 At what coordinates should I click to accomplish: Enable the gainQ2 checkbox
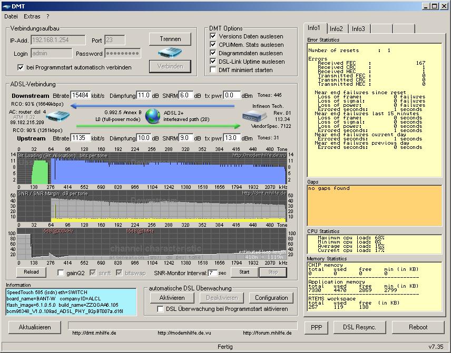point(61,273)
